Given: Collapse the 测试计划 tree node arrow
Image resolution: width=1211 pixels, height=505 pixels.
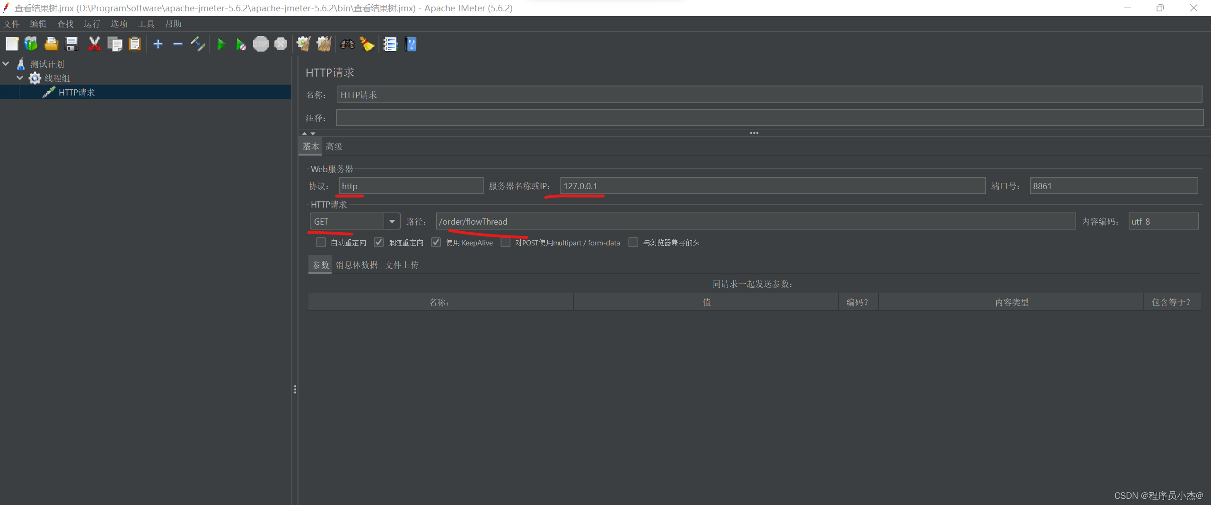Looking at the screenshot, I should coord(6,63).
